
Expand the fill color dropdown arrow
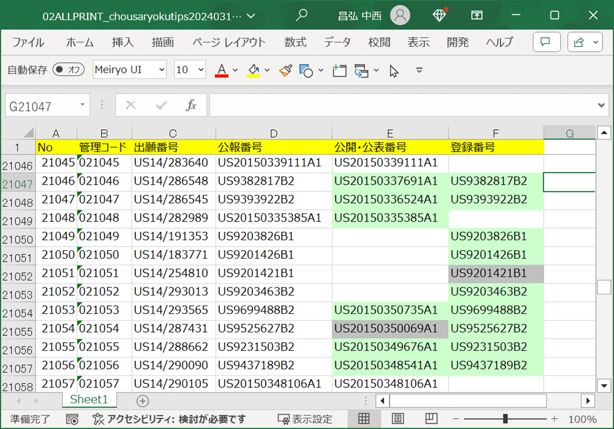[x=267, y=70]
